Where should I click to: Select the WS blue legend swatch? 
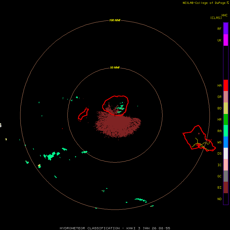tap(226, 142)
